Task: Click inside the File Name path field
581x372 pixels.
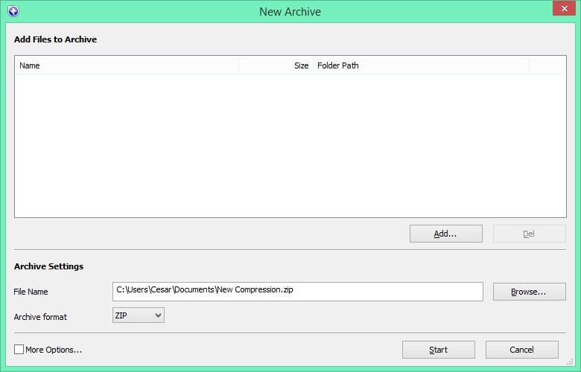Action: pyautogui.click(x=297, y=292)
